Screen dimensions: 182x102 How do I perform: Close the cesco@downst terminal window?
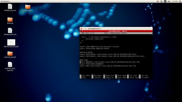[x=81, y=29]
